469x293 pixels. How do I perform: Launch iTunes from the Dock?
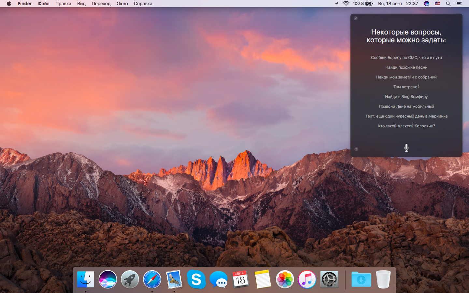point(307,279)
